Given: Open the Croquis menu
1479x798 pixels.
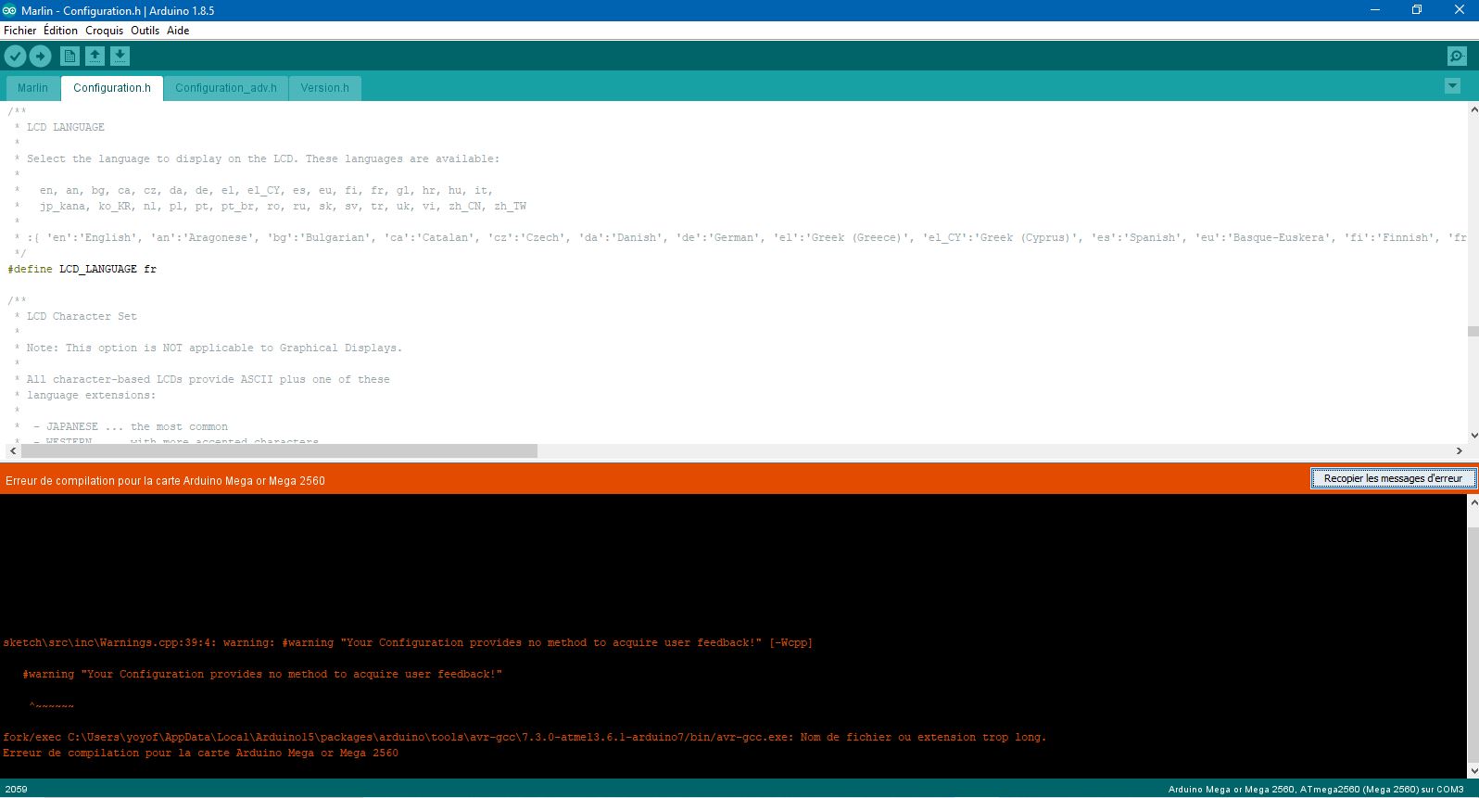Looking at the screenshot, I should (x=104, y=31).
